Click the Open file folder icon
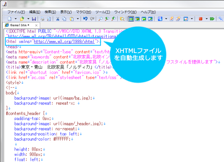The width and height of the screenshot is (224, 162). tap(22, 19)
